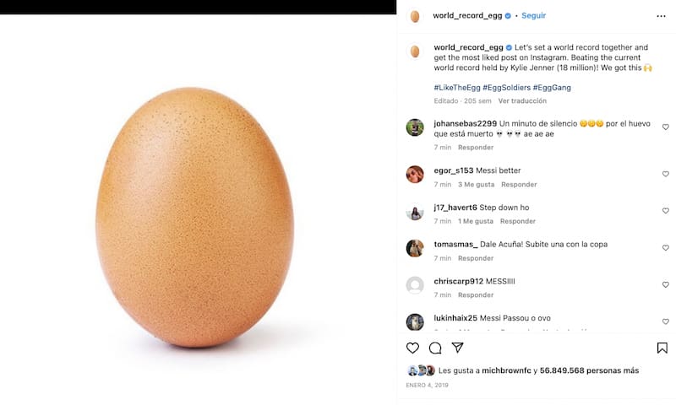Open the #LikeTheEgg hashtag
Screen dimensions: 676x405
456,87
